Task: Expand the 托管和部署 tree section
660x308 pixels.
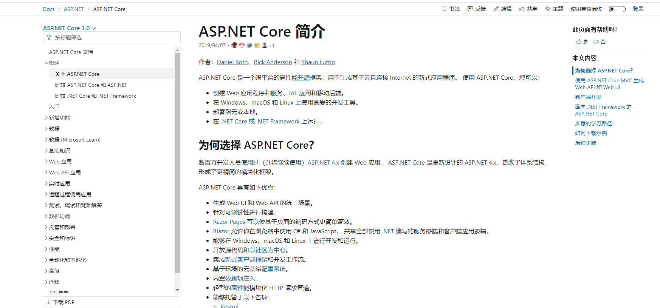Action: click(46, 227)
